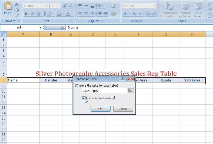The height and width of the screenshot is (144, 213).
Task: Click the Select All corner button
Action: click(x=4, y=34)
